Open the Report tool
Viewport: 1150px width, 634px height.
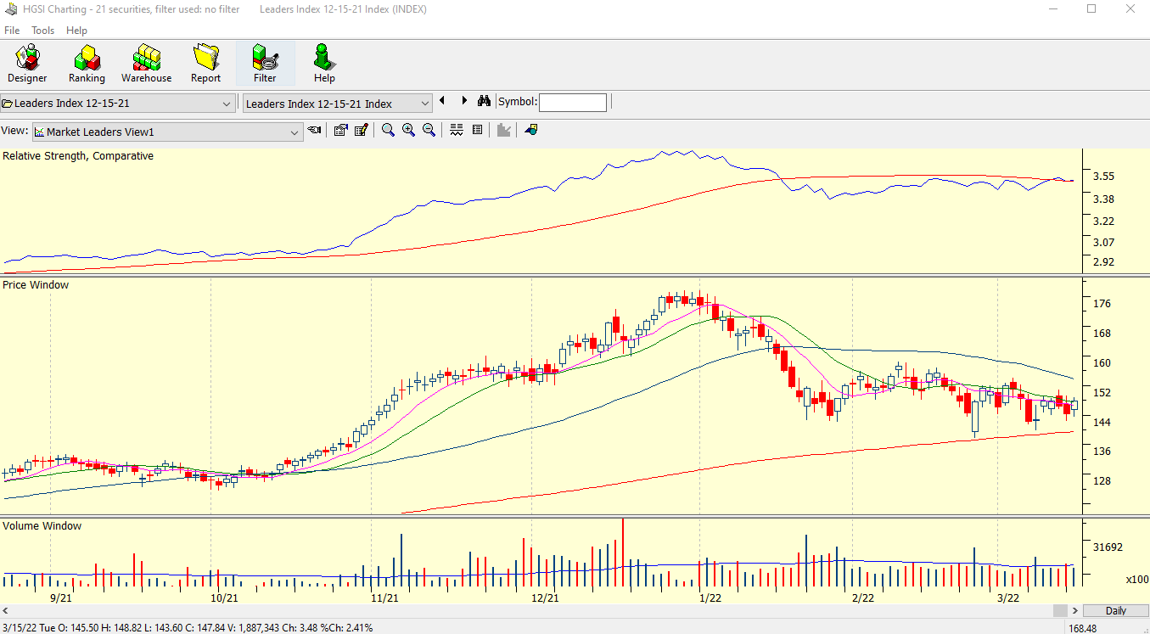pyautogui.click(x=205, y=64)
